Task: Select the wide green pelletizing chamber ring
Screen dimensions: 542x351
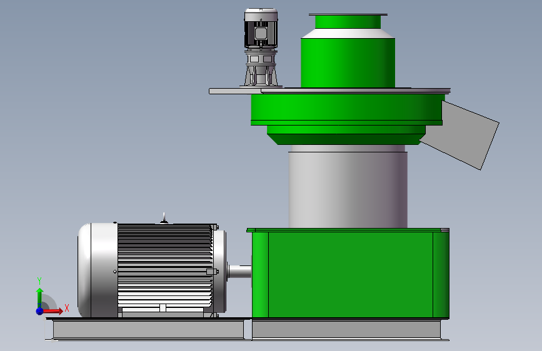Action: pyautogui.click(x=347, y=108)
